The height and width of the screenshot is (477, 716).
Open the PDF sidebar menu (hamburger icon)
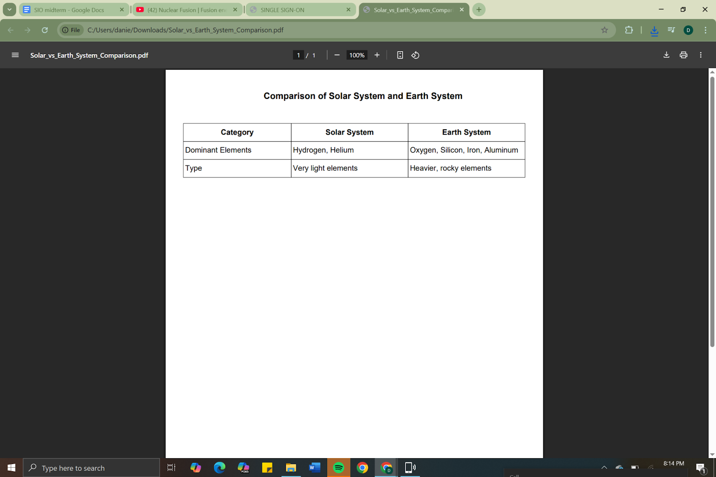(15, 55)
